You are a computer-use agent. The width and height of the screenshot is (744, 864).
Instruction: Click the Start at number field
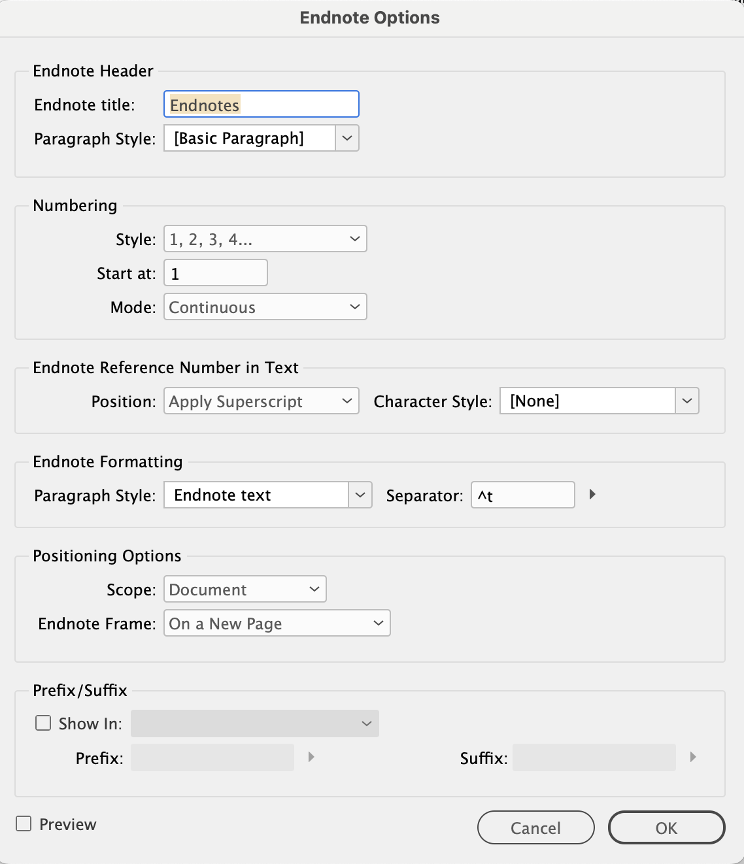215,273
